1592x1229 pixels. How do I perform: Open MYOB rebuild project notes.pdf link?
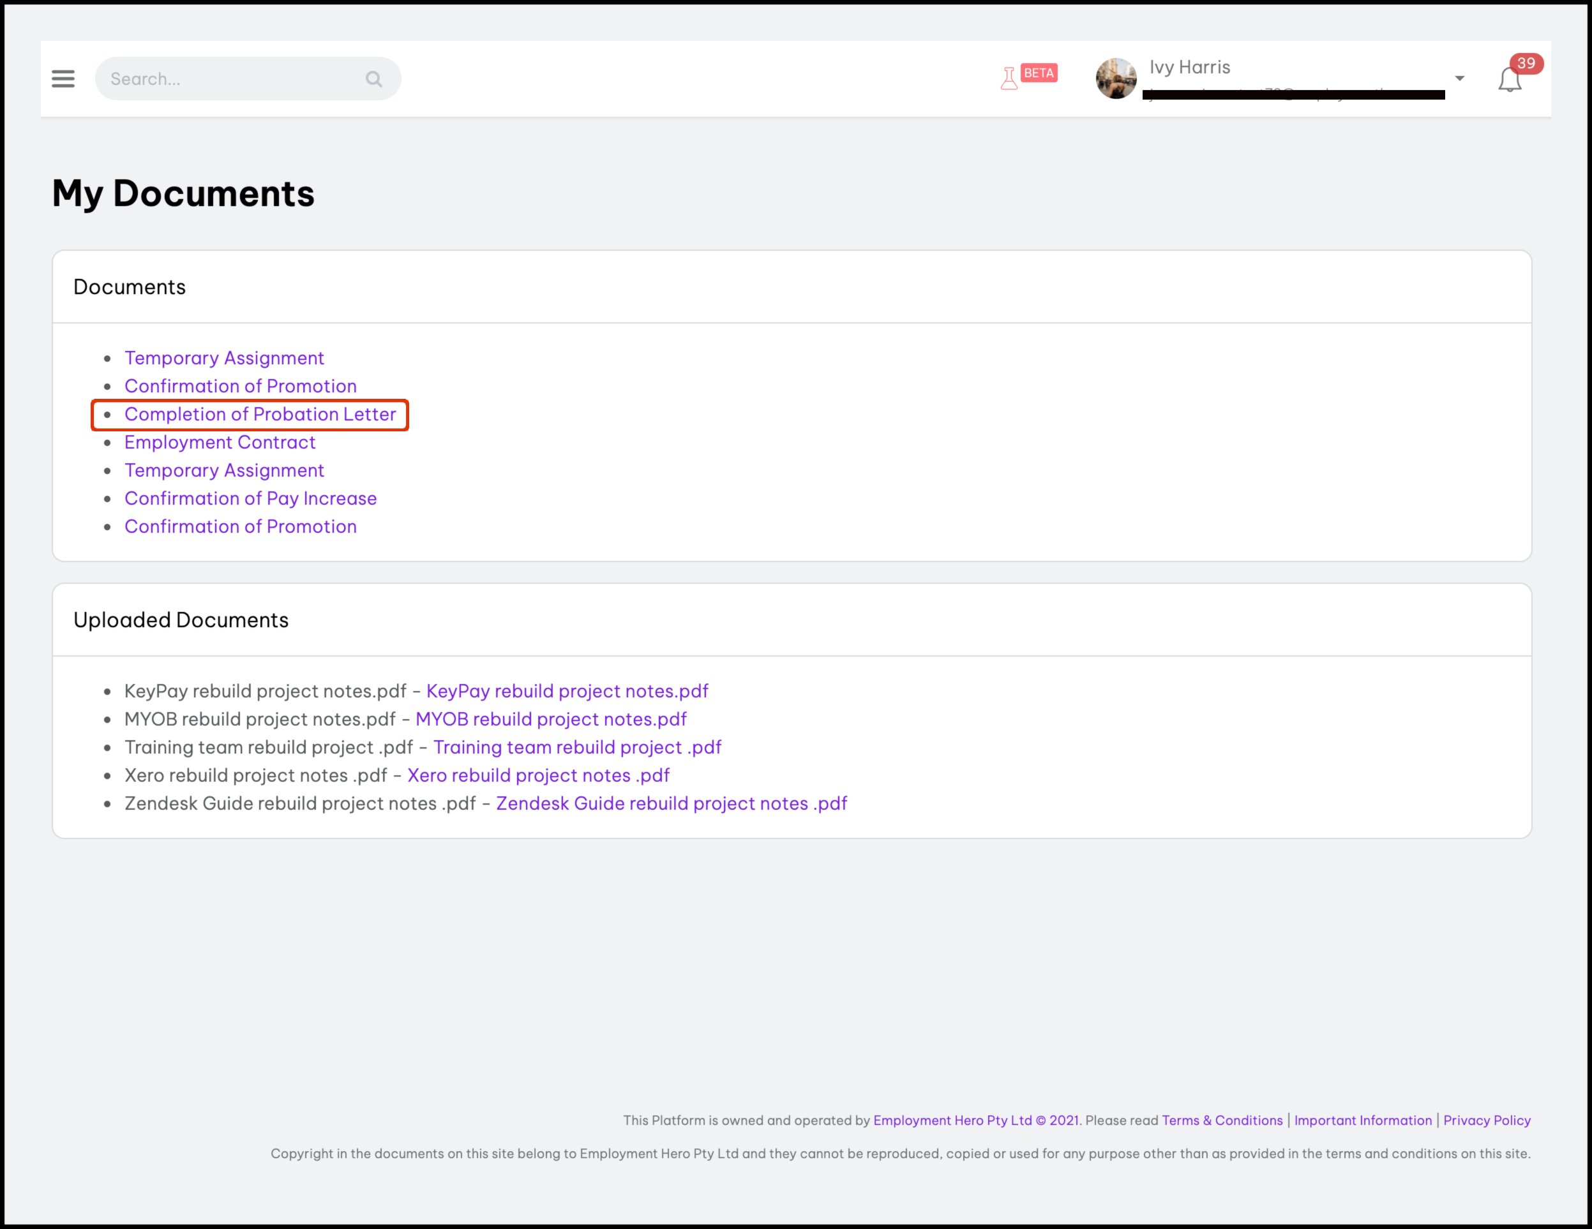click(x=551, y=719)
